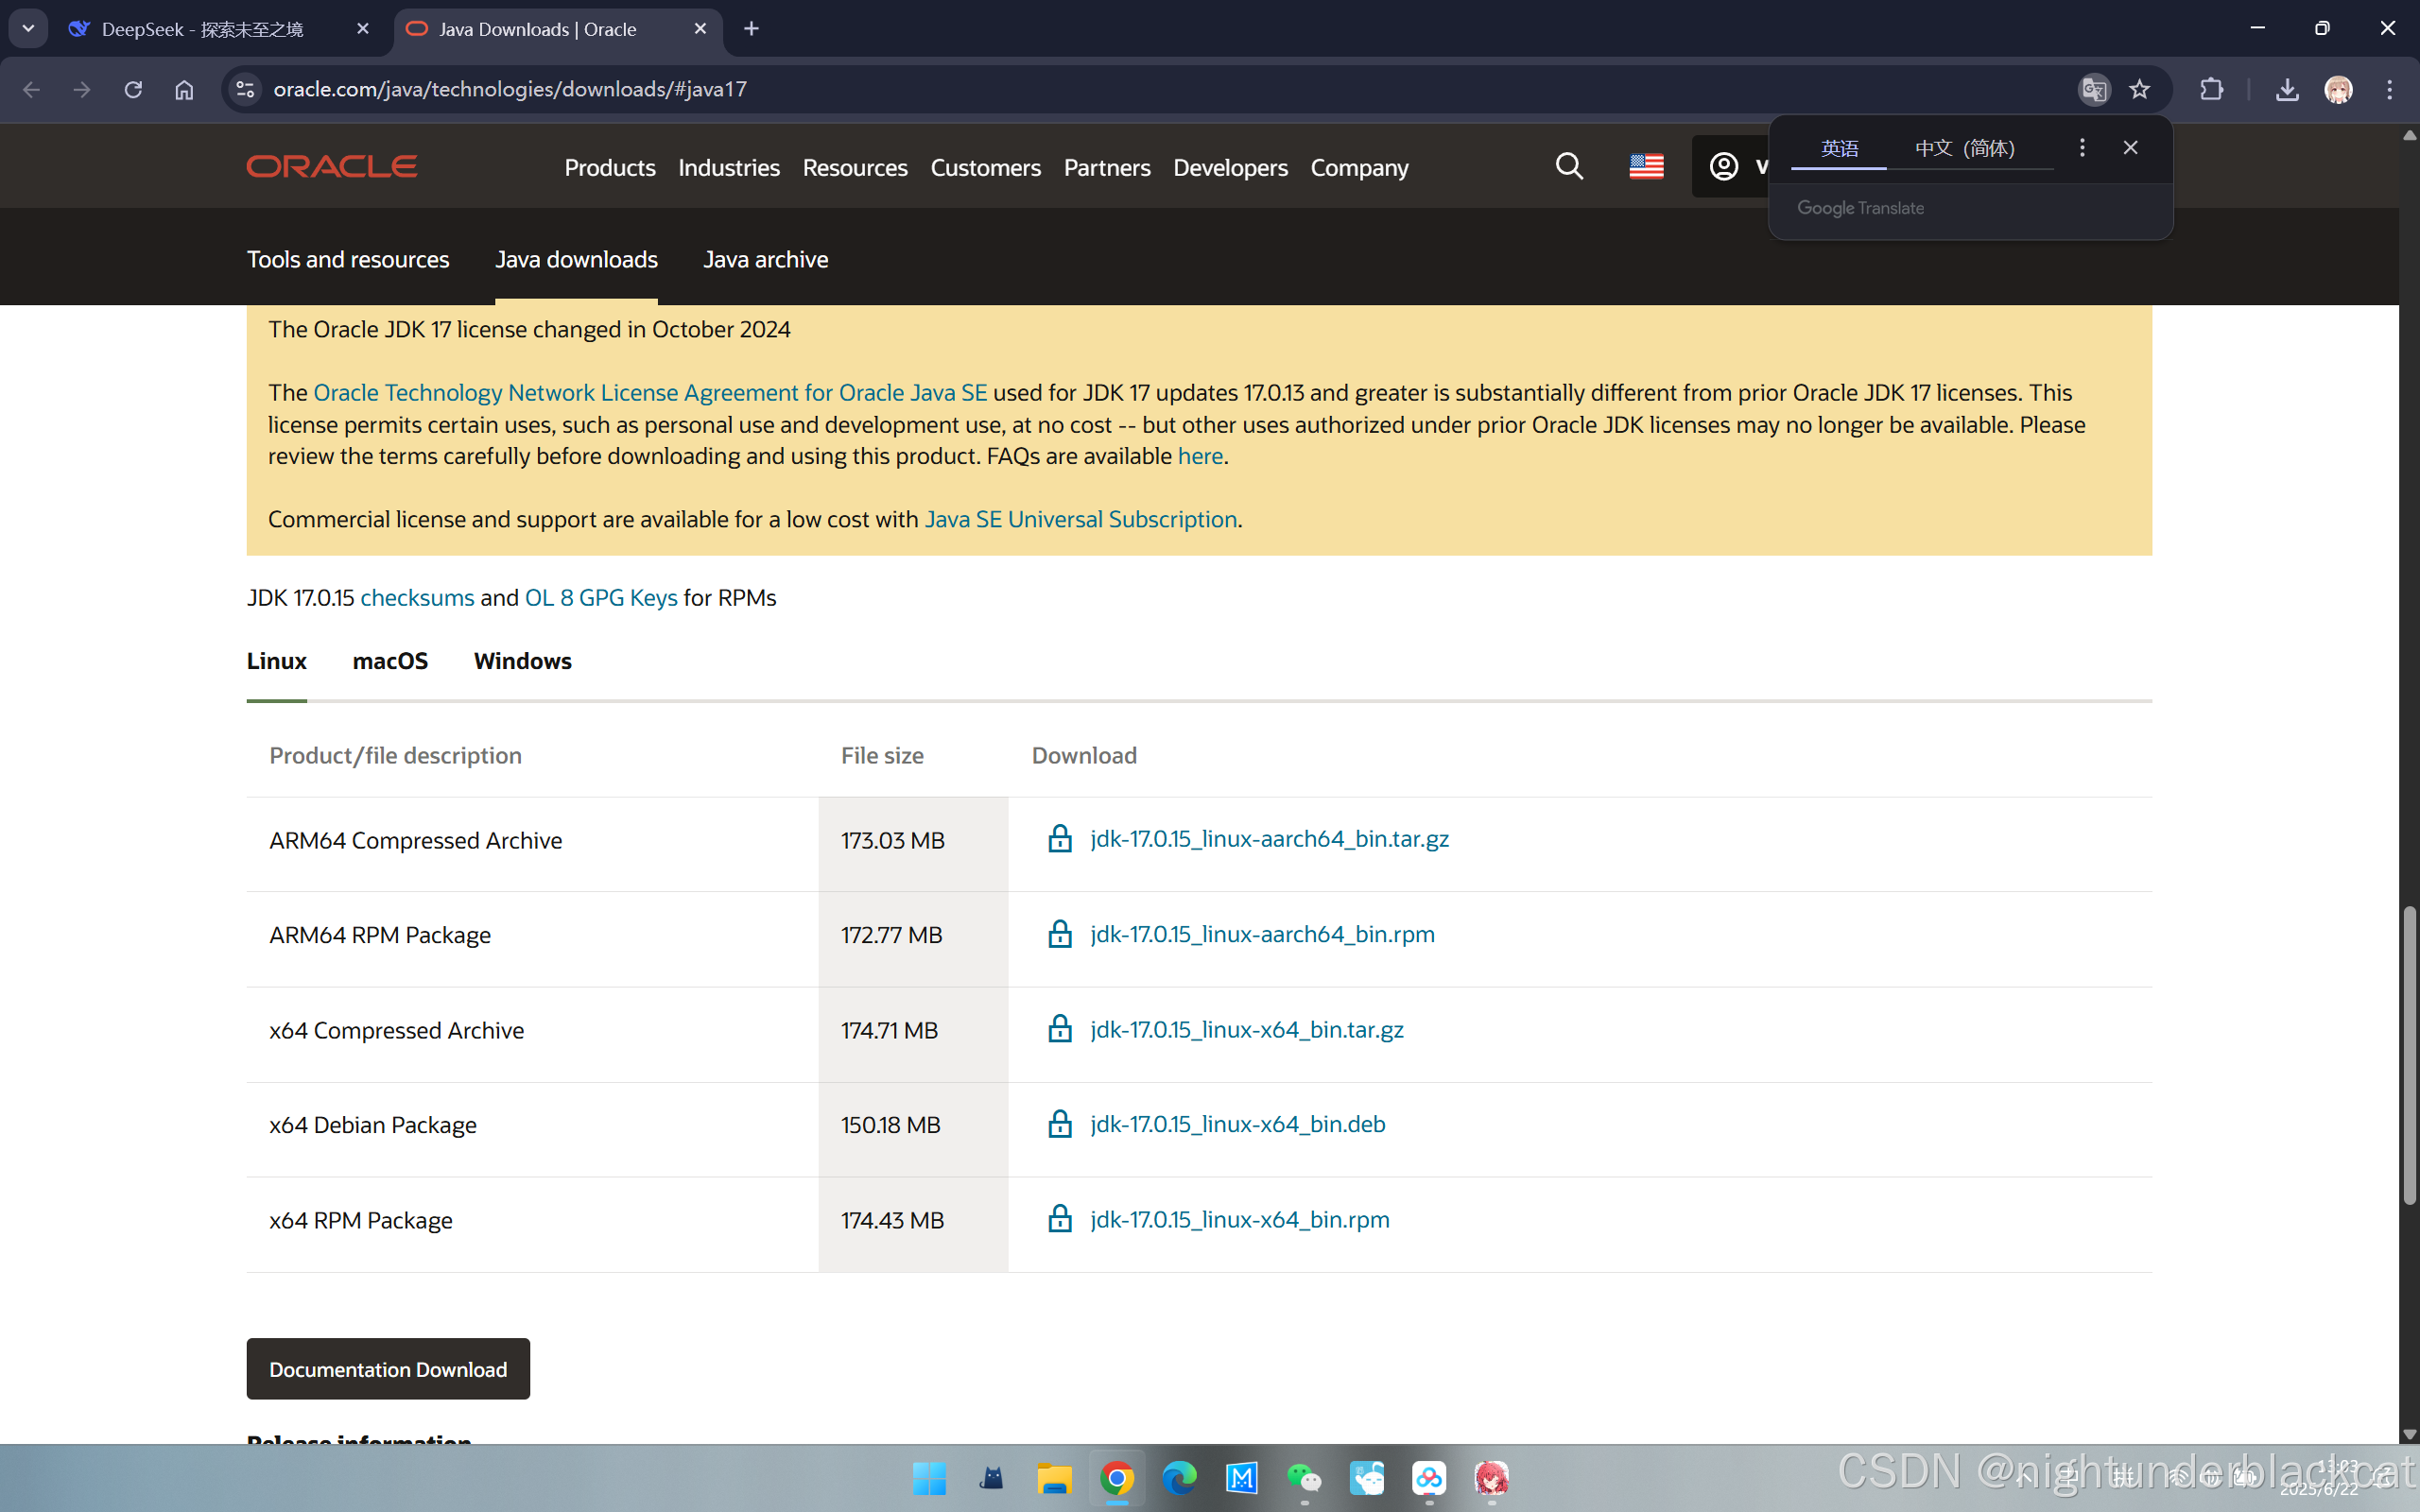Open Chrome's three-dot main menu

click(2389, 89)
